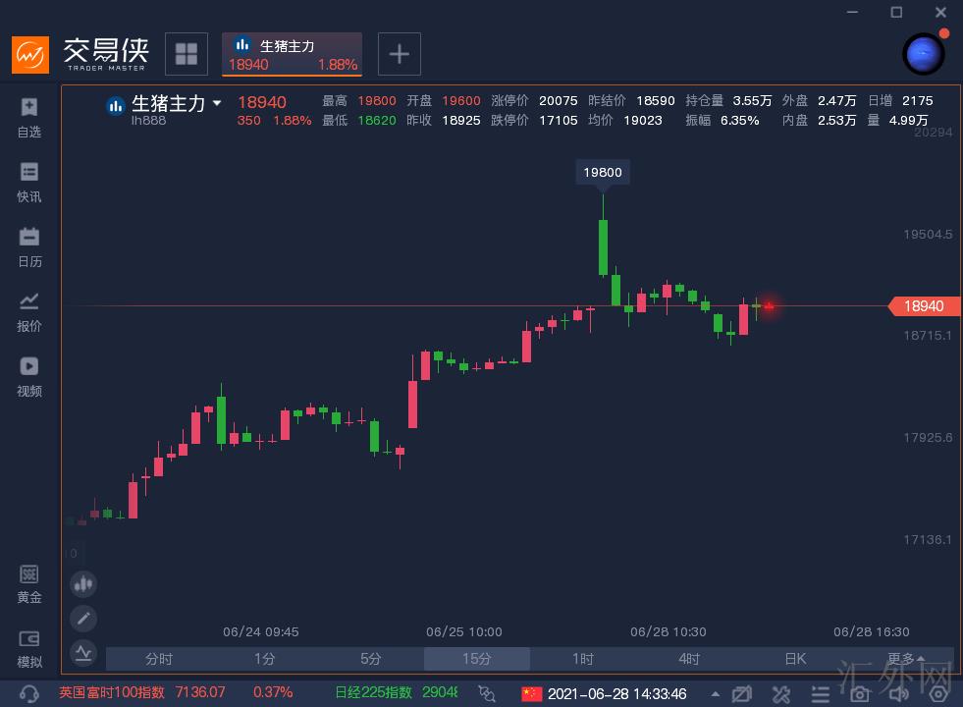Open the grid layout view button

point(186,54)
